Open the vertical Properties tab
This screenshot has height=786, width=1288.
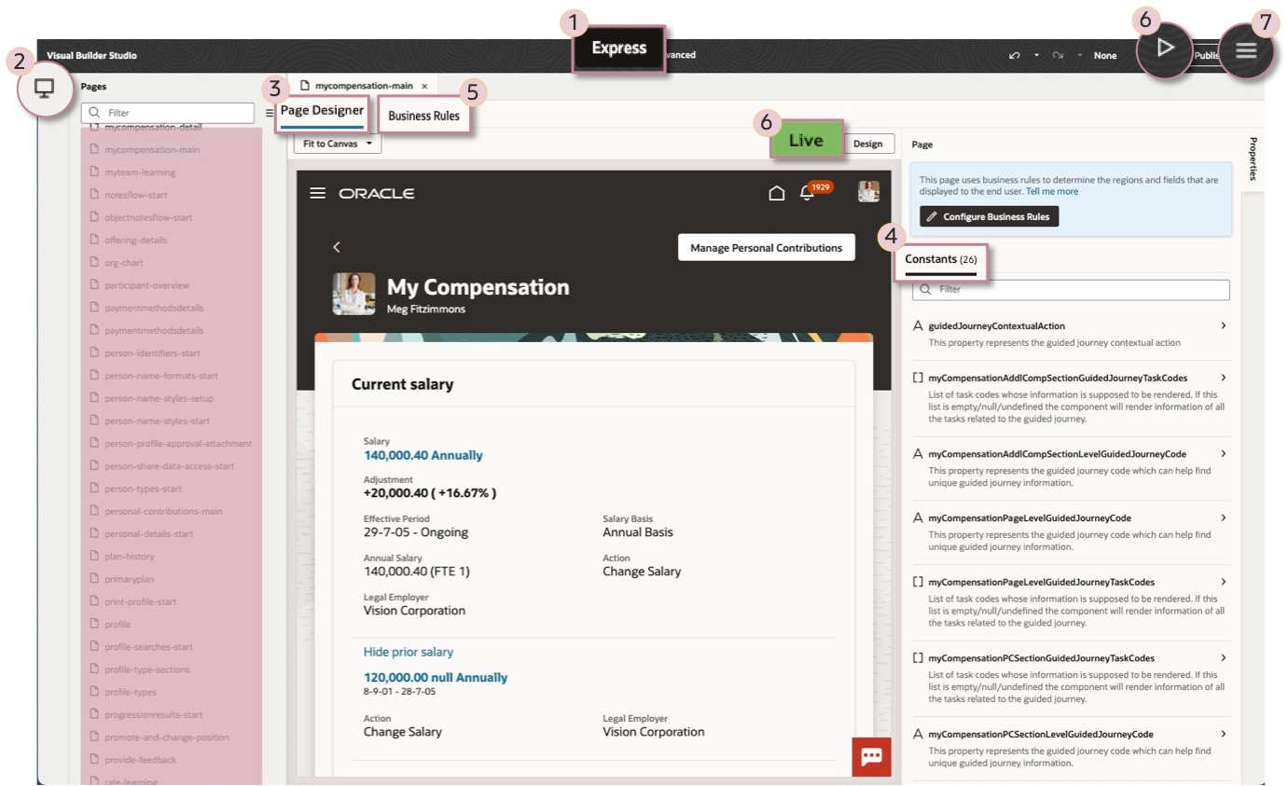(1252, 159)
